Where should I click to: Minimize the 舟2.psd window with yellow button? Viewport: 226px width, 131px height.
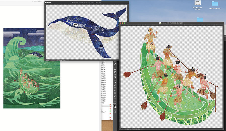coord(122,23)
